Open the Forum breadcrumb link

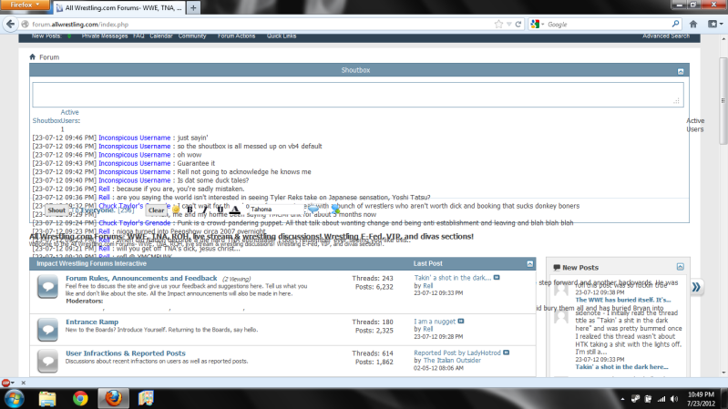(x=49, y=57)
